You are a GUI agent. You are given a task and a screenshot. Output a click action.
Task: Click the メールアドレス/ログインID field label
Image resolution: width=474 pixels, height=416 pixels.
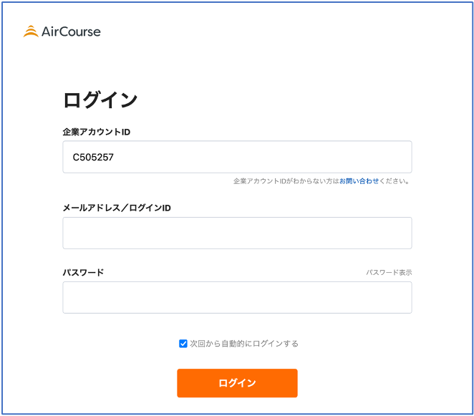click(x=117, y=208)
